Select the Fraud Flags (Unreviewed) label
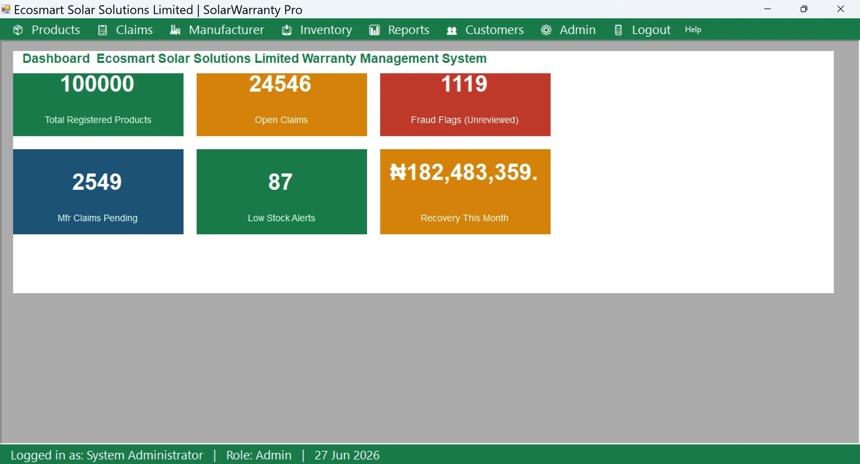Screen dimensions: 860x464 [x=465, y=120]
